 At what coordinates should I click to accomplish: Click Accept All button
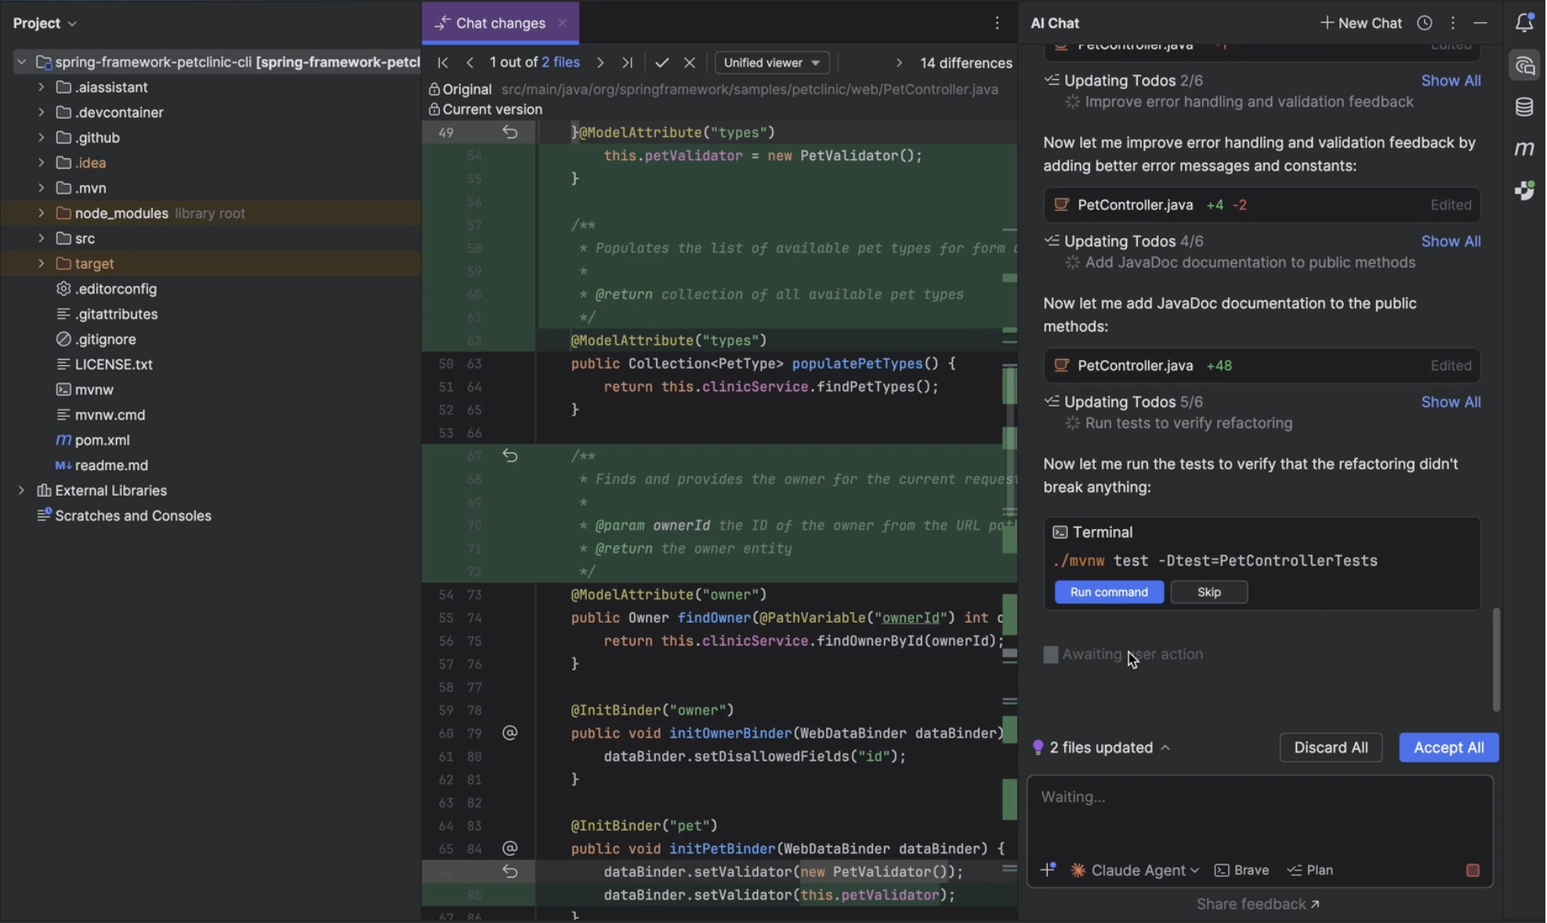pos(1448,747)
